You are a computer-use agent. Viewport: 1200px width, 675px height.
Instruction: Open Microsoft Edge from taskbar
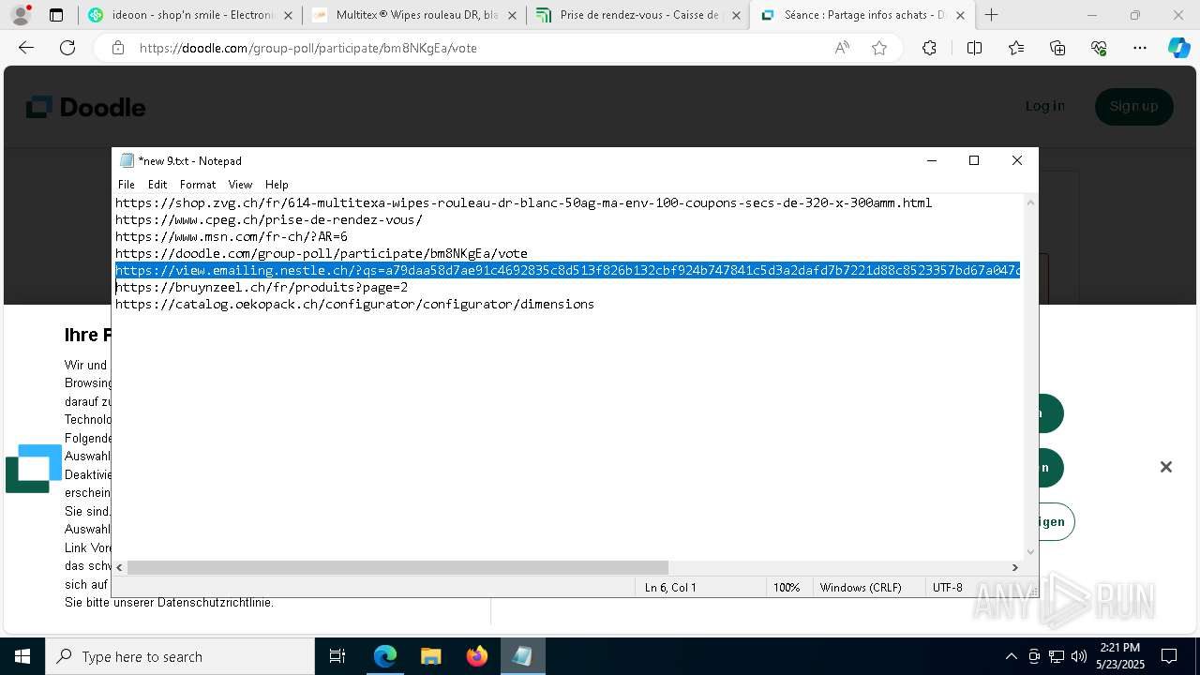point(385,656)
